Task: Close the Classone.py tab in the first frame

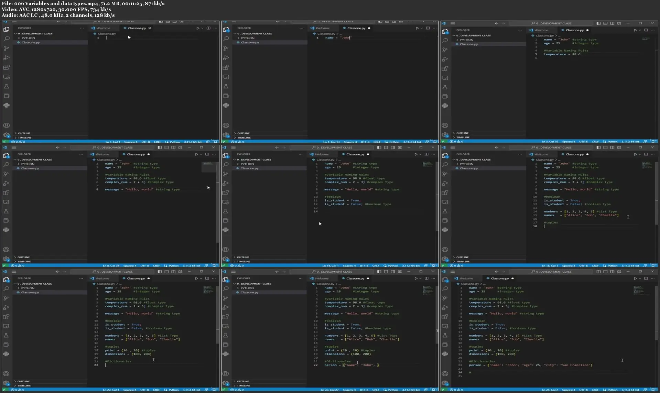Action: click(150, 28)
